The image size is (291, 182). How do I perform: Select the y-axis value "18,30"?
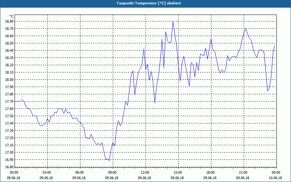pyautogui.click(x=9, y=58)
